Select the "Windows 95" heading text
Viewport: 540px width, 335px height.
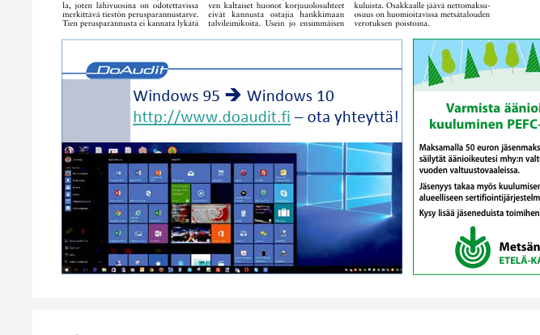pyautogui.click(x=176, y=95)
